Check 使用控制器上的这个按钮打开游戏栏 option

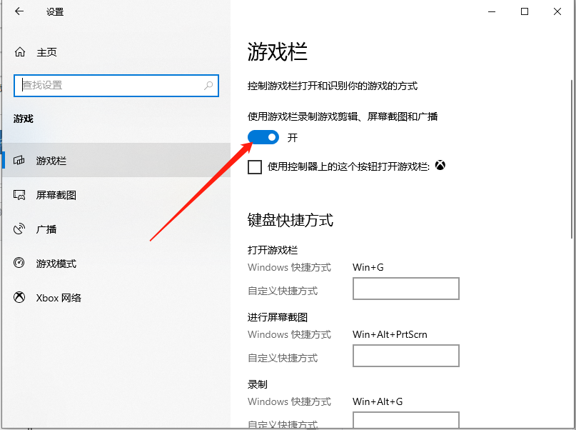coord(255,166)
